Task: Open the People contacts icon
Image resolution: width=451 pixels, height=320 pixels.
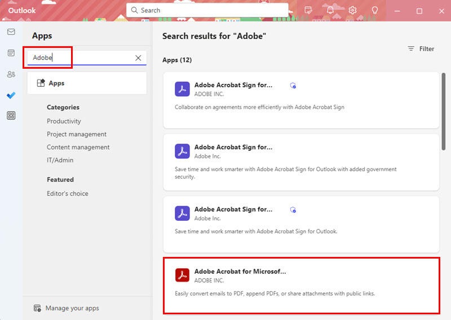Action: click(x=11, y=74)
